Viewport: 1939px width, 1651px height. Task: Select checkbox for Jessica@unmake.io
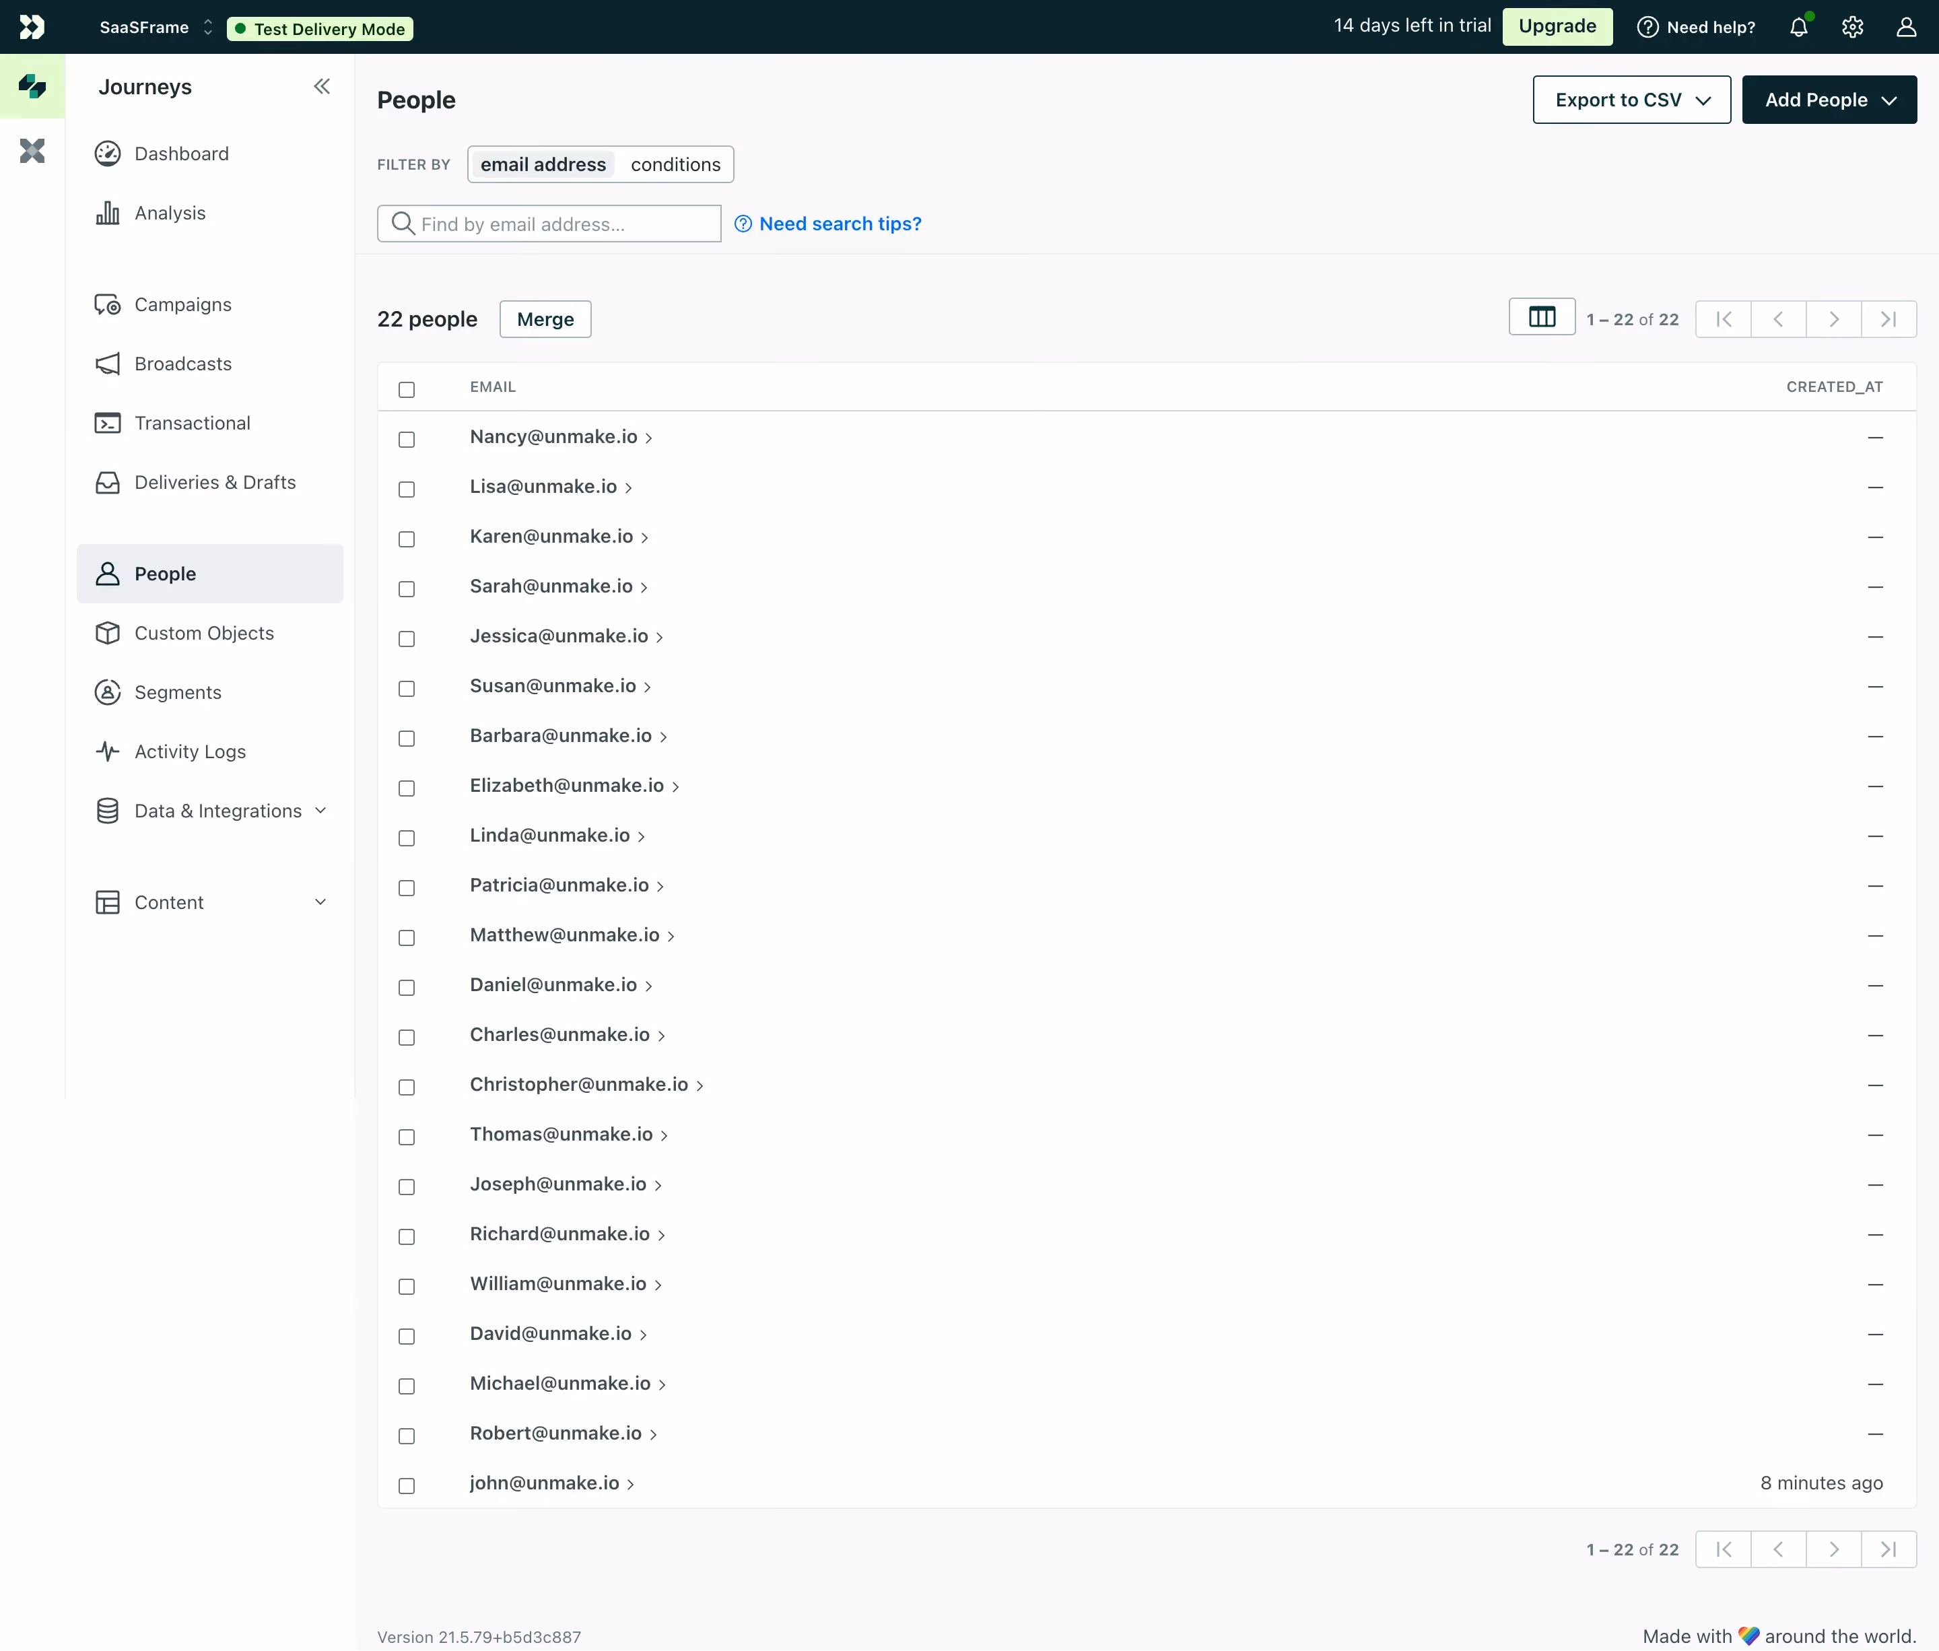tap(406, 638)
